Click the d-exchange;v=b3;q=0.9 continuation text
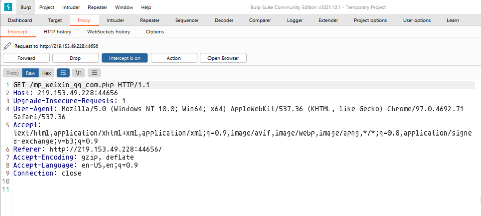Image resolution: width=481 pixels, height=216 pixels. click(56, 141)
